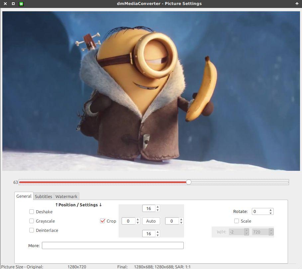Click the original size value "1280x720"
Image resolution: width=302 pixels, height=269 pixels.
pos(77,267)
